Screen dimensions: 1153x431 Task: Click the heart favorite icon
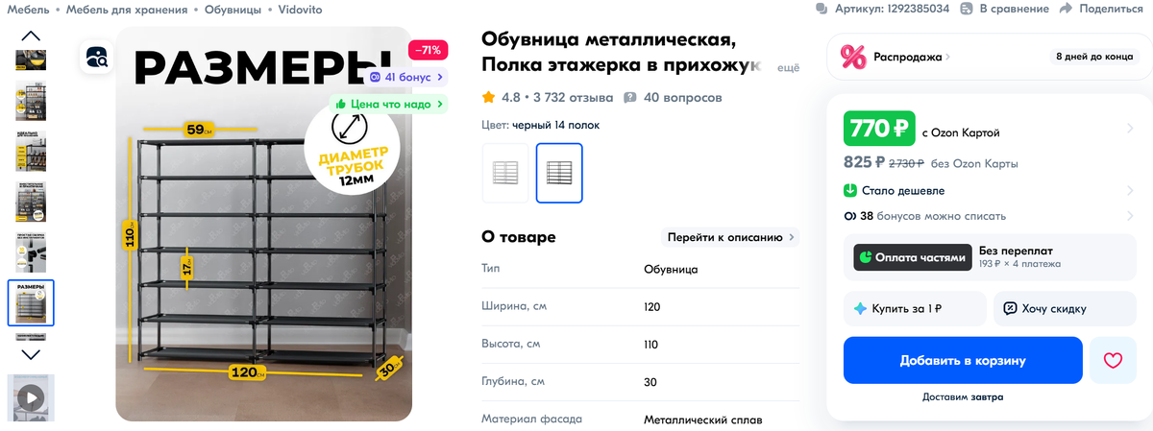[x=1113, y=361]
